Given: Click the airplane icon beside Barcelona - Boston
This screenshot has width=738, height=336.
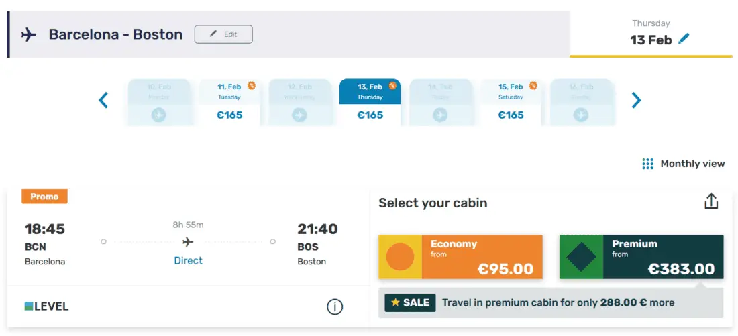Looking at the screenshot, I should point(29,34).
